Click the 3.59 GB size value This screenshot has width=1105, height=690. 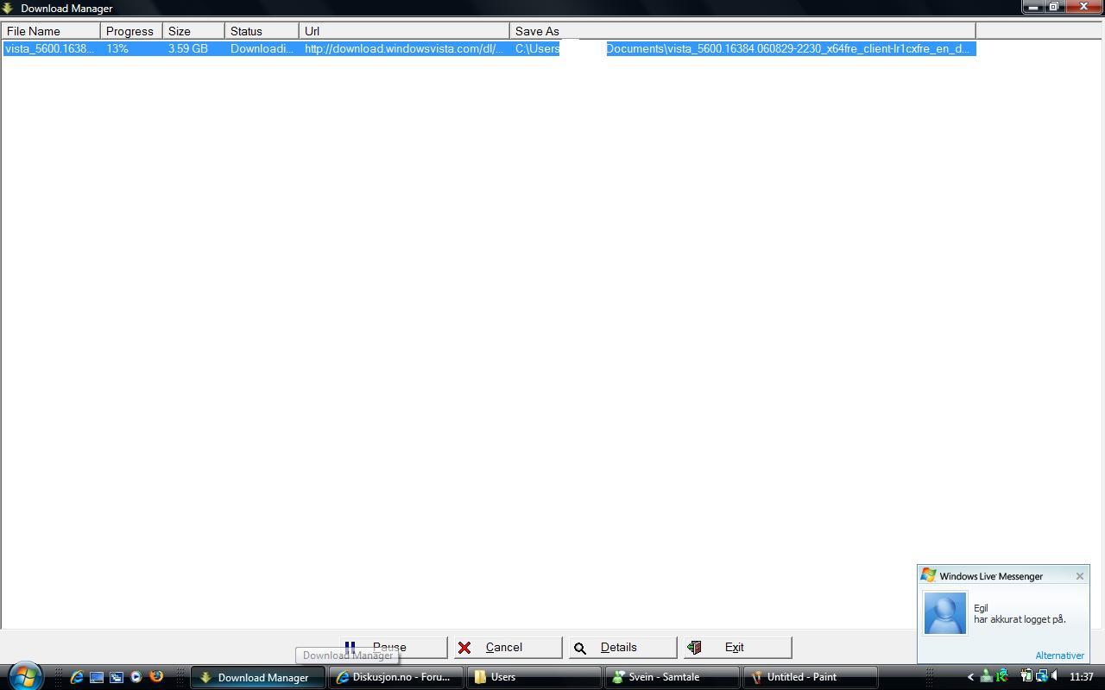pyautogui.click(x=188, y=48)
